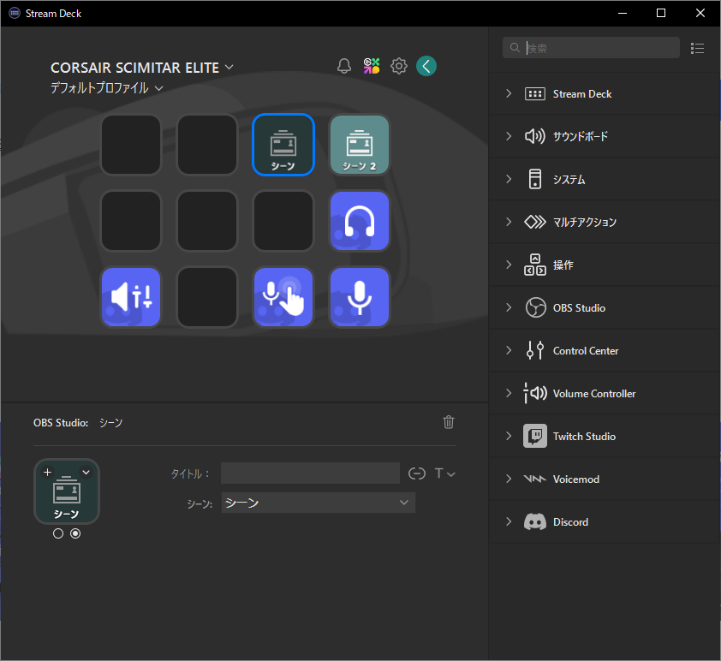Expand the Control Center category chevron
The width and height of the screenshot is (721, 661).
(509, 350)
